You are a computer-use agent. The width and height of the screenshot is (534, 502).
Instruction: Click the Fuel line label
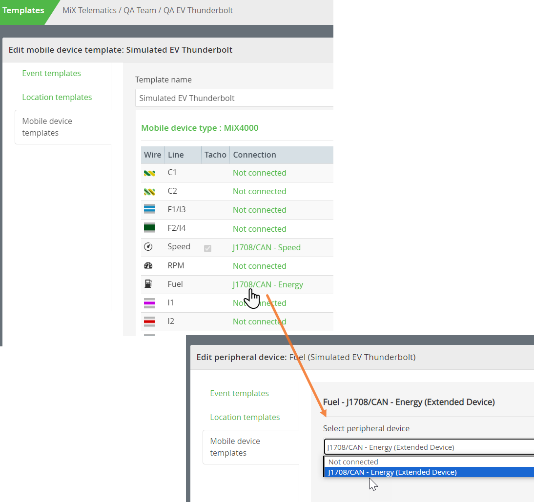pyautogui.click(x=175, y=284)
